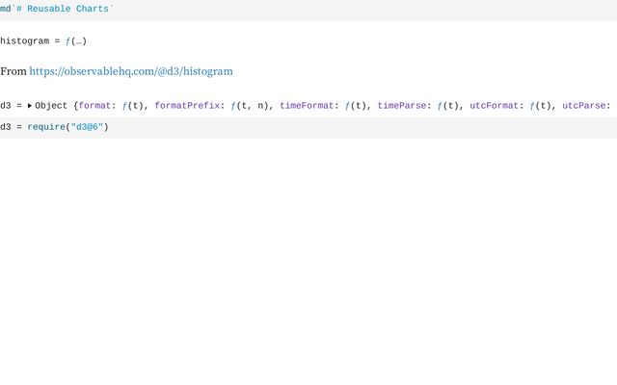Viewport: 617px width, 385px height.
Task: Click the 'd3' name in inspector output
Action: 5,106
